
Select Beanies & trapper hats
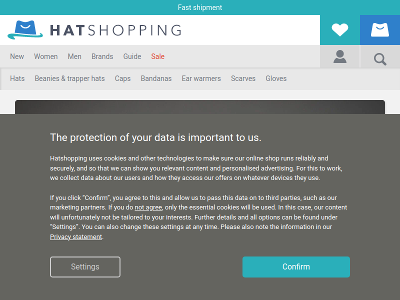click(x=69, y=78)
